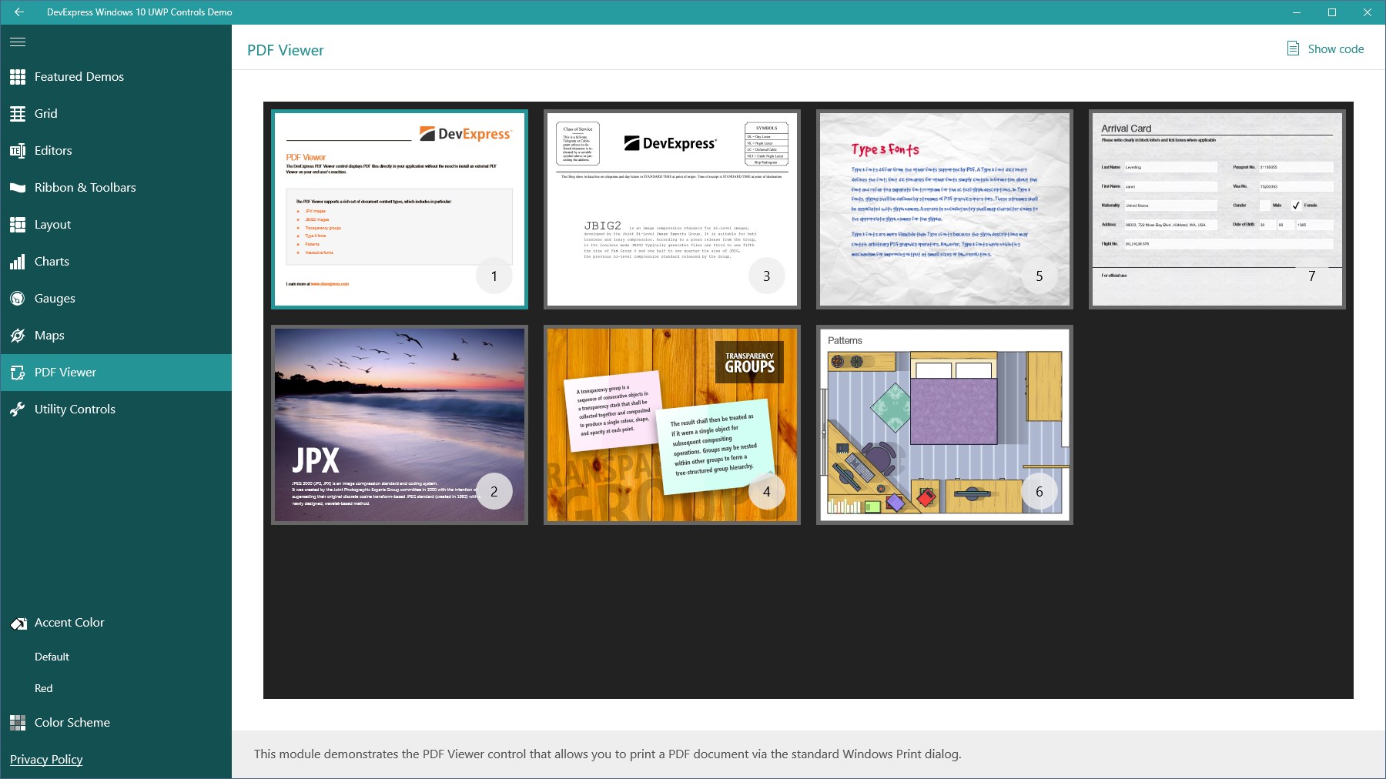Choose the Default accent color
The width and height of the screenshot is (1386, 779).
click(x=52, y=657)
